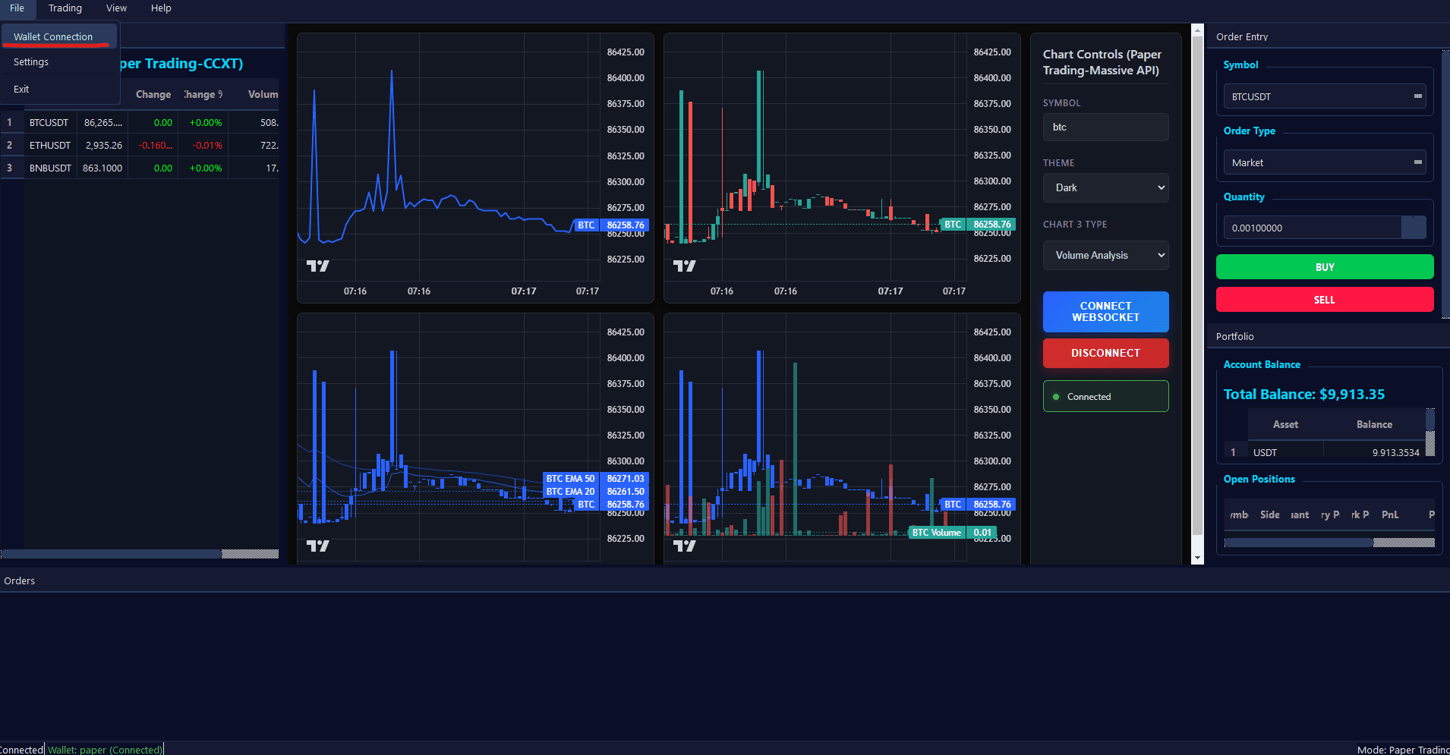Viewport: 1450px width, 755px height.
Task: Click TradingView logo in the EMA chart
Action: (317, 546)
